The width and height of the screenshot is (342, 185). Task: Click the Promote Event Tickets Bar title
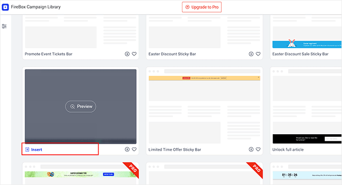(48, 54)
